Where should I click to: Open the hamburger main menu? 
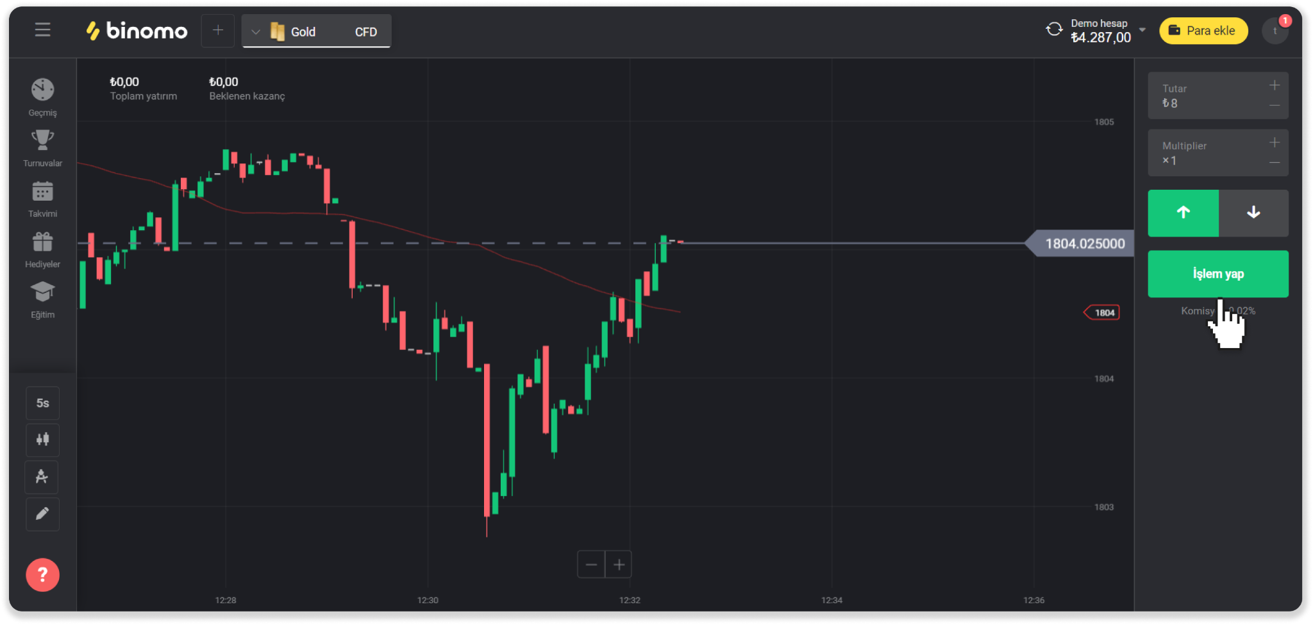point(42,30)
